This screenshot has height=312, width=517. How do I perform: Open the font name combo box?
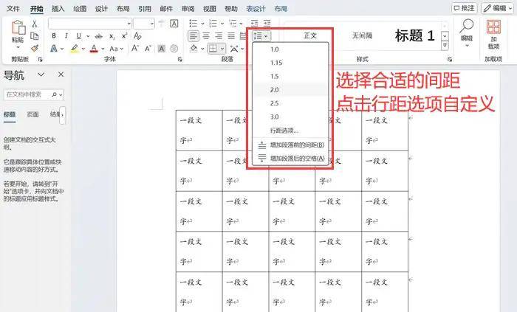tap(89, 24)
